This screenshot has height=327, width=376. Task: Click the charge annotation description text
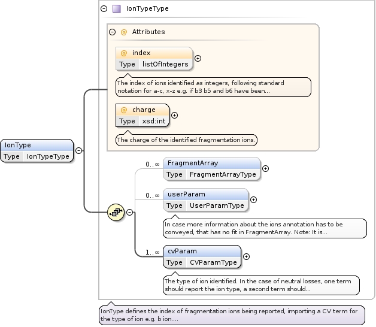click(x=186, y=140)
